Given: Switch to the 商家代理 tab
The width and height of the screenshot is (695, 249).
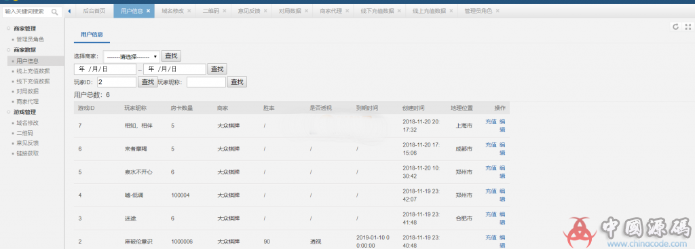Looking at the screenshot, I should tap(331, 11).
